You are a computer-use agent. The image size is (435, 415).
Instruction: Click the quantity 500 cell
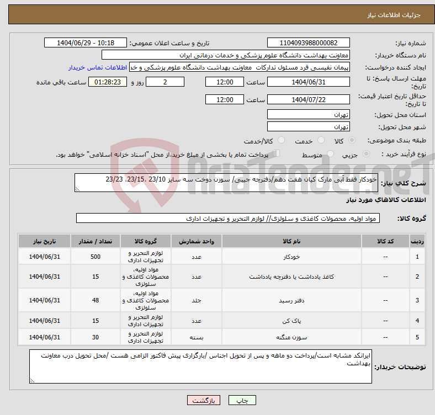click(x=96, y=257)
